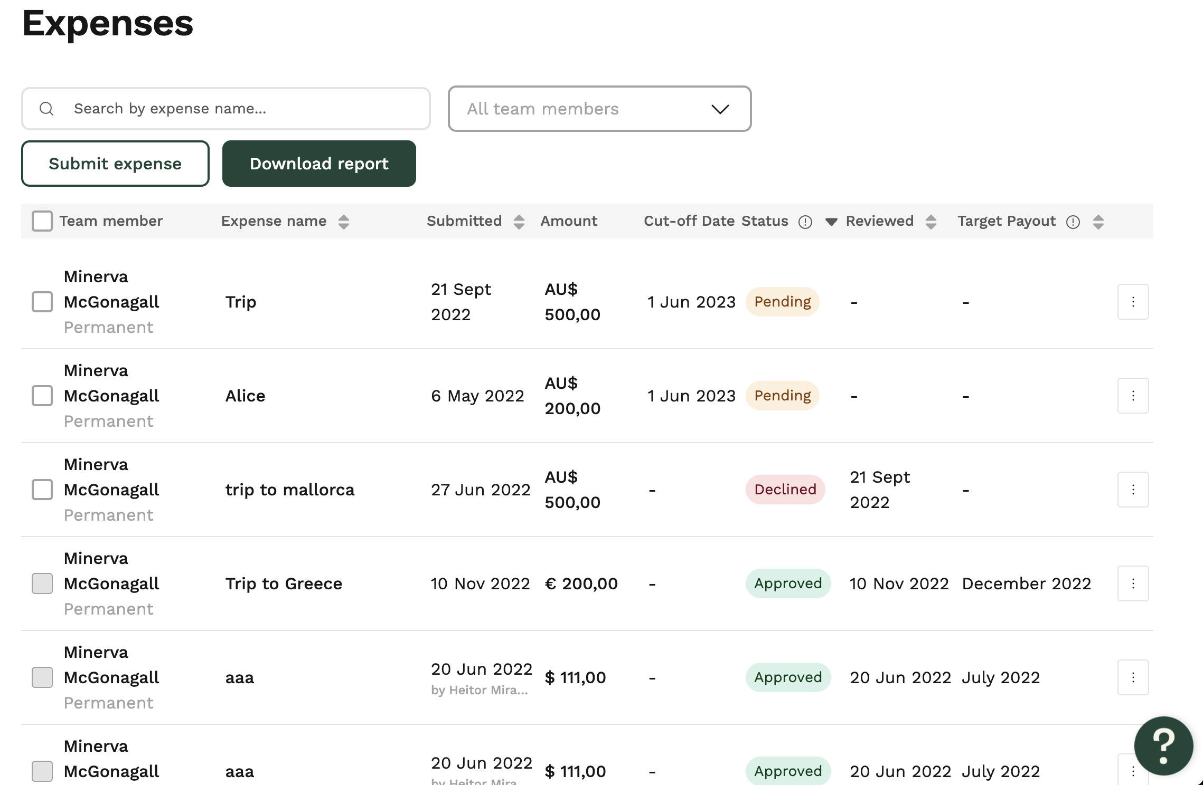
Task: Click the '€ 200,00' amount cell
Action: point(581,584)
